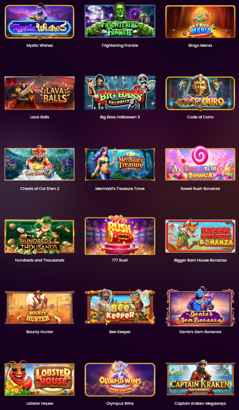The width and height of the screenshot is (239, 410).
Task: Follow the Sweet Rush Bonanza title link
Action: (x=200, y=189)
